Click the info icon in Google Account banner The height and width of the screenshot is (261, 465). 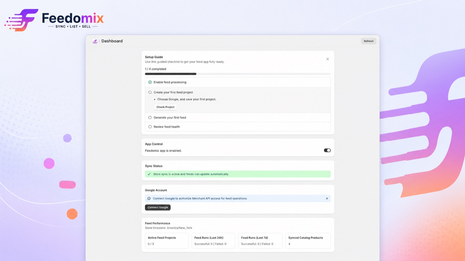pyautogui.click(x=149, y=199)
